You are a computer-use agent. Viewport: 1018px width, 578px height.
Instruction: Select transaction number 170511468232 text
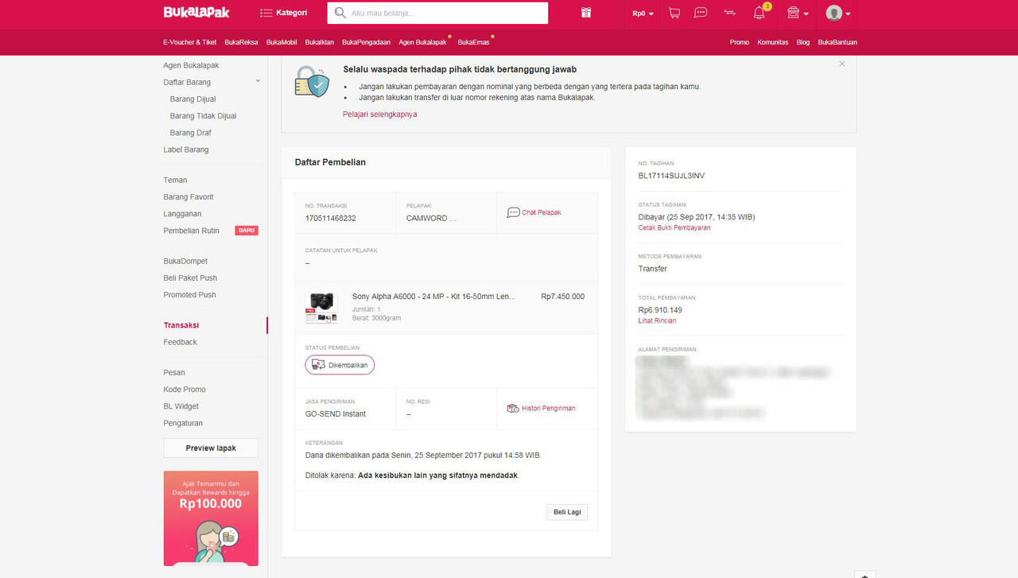tap(331, 218)
